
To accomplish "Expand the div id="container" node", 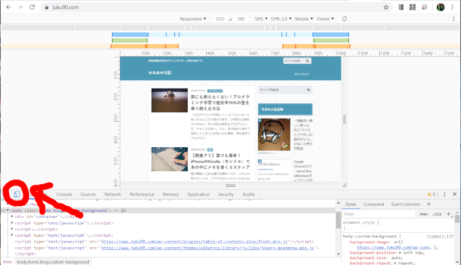I will [x=12, y=216].
